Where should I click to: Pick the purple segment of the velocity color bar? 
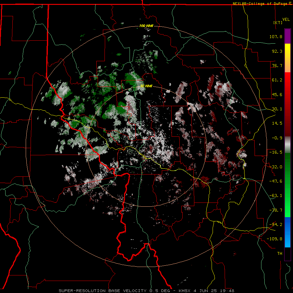287,36
